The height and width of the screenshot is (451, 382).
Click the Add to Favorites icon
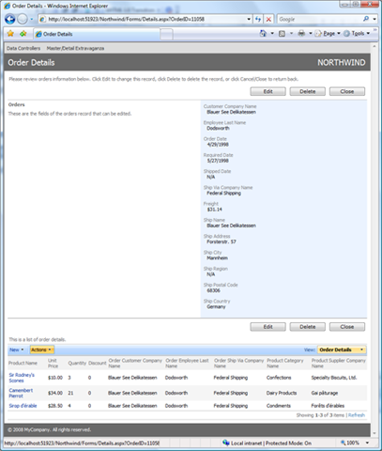coord(23,34)
